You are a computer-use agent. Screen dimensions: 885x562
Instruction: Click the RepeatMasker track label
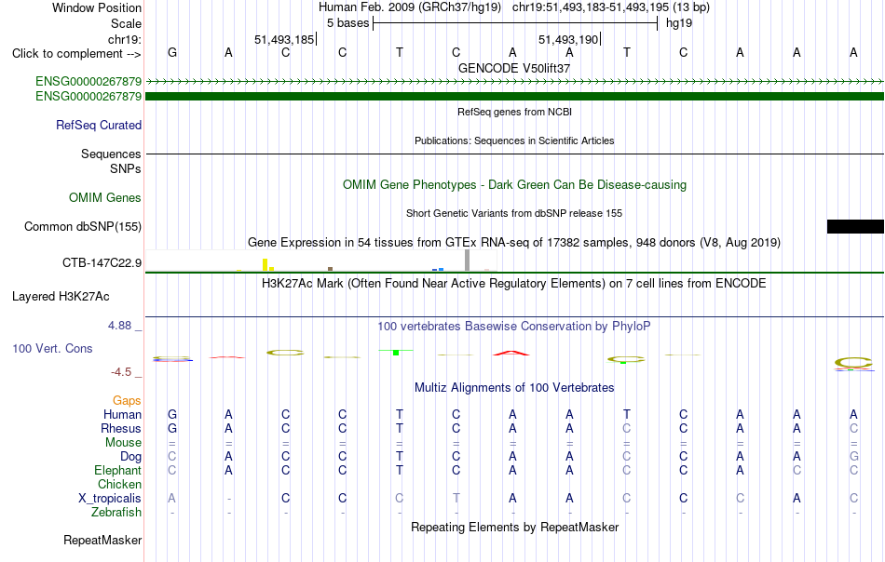click(102, 540)
